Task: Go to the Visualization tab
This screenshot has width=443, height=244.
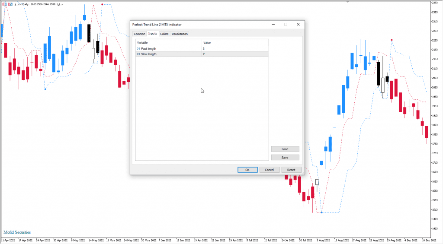Action: (180, 34)
